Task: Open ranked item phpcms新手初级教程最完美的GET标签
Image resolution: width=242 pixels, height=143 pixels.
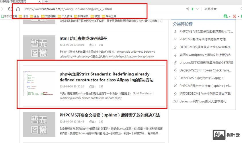Action: 206,63
